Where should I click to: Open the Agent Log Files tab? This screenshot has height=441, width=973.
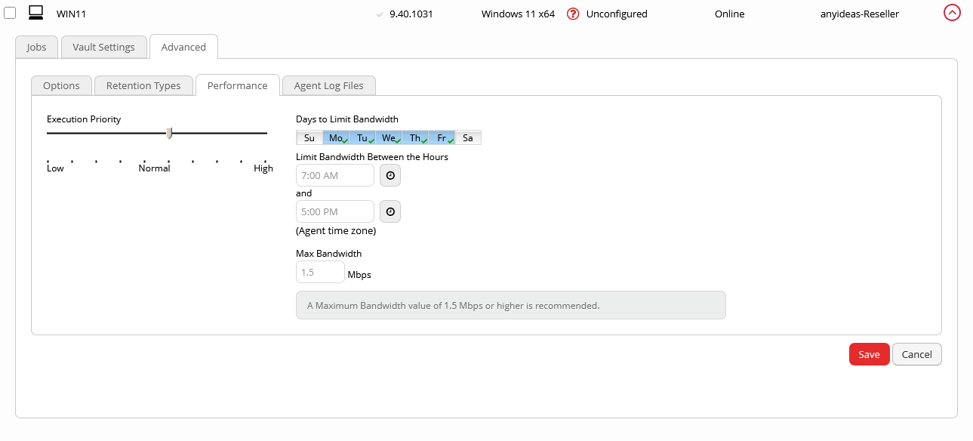click(328, 85)
